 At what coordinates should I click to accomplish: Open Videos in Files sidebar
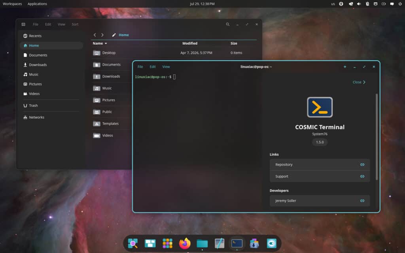[51, 94]
